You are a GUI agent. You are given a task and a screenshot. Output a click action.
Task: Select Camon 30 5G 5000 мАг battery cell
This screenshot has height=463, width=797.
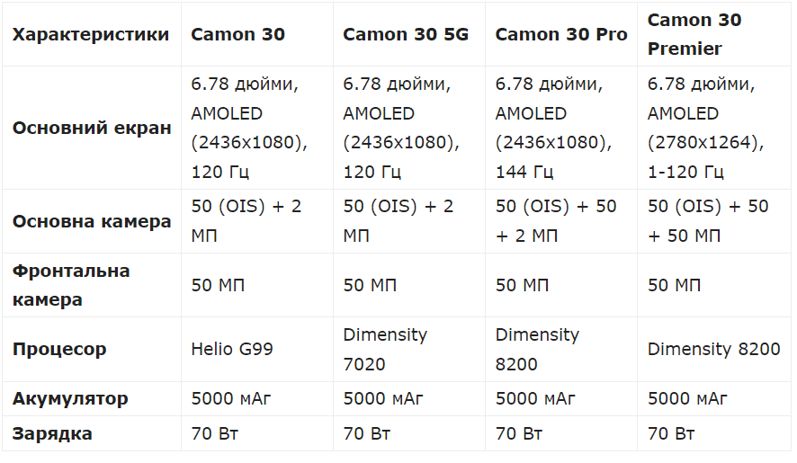click(x=383, y=398)
